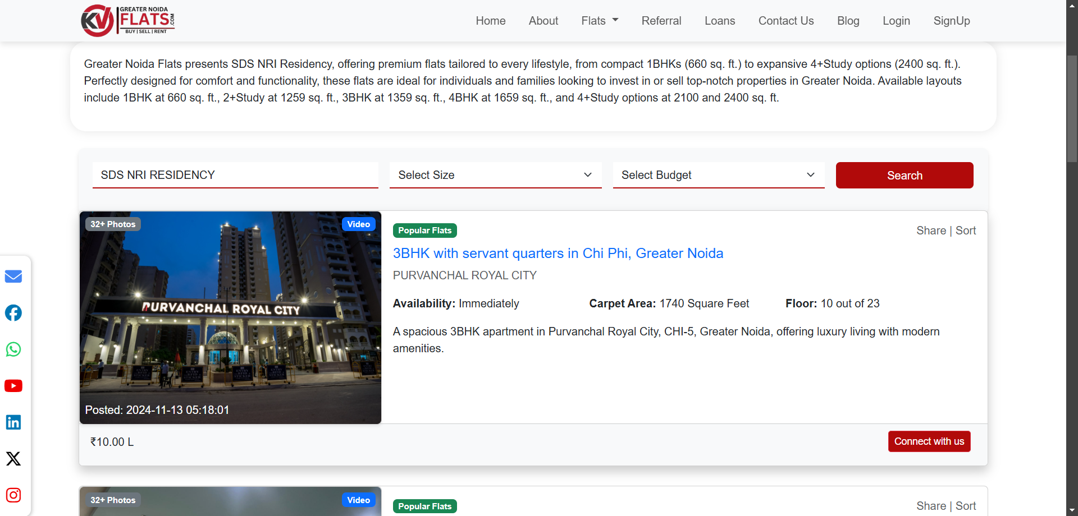
Task: Click Share in the Purvanchal Royal City card
Action: (x=931, y=231)
